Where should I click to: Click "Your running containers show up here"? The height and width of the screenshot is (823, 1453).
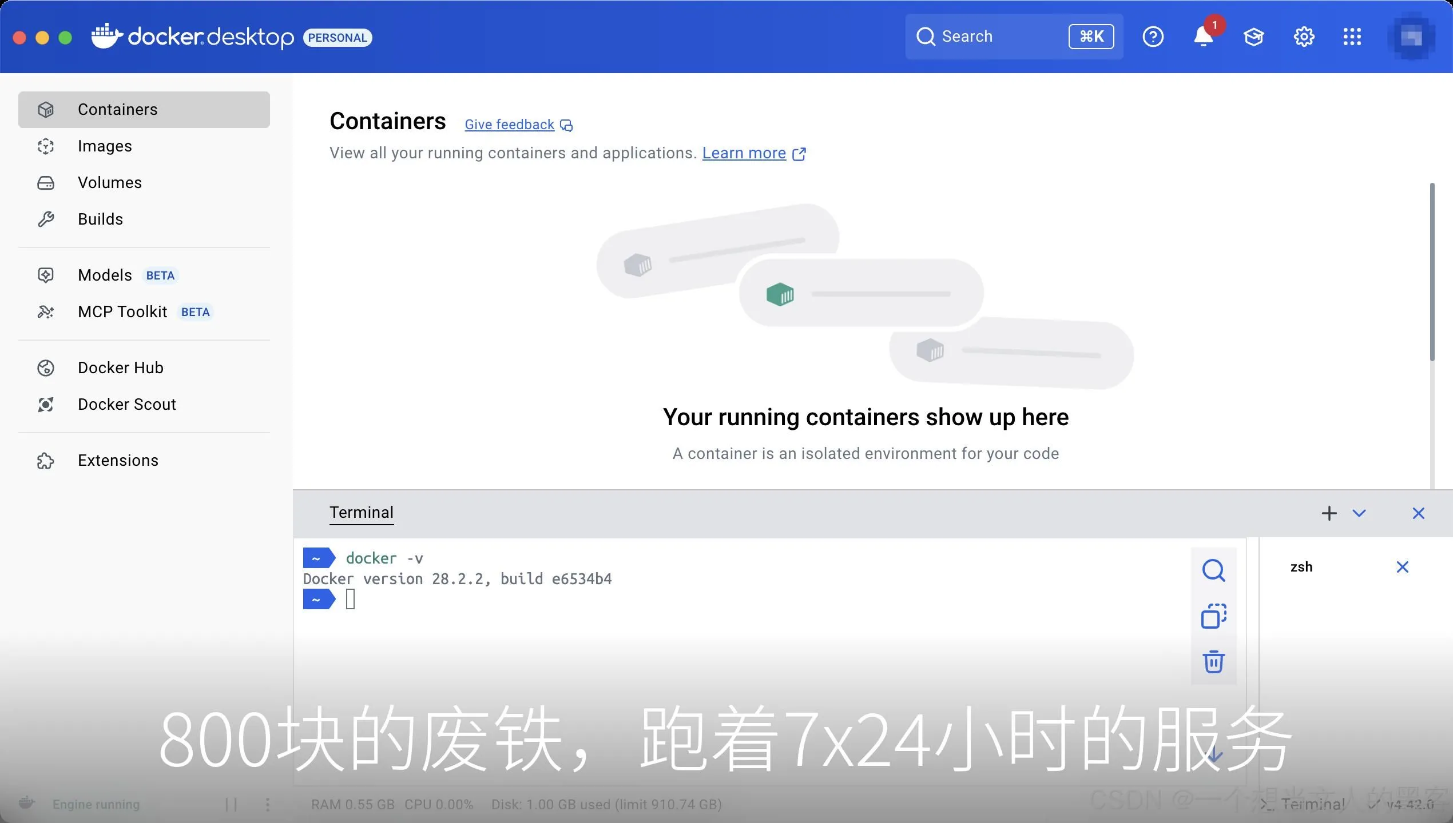(x=866, y=417)
